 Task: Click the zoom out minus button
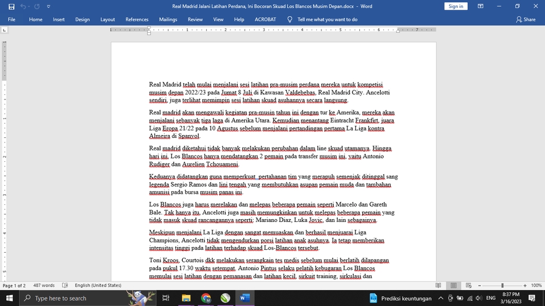click(480, 286)
